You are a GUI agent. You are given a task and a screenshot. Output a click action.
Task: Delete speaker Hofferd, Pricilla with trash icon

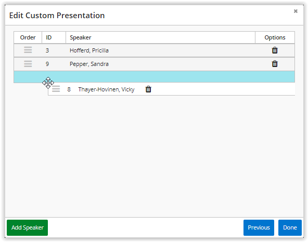pos(275,50)
